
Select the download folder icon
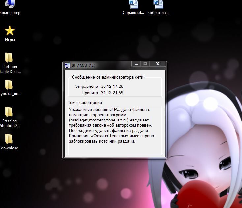(9, 139)
